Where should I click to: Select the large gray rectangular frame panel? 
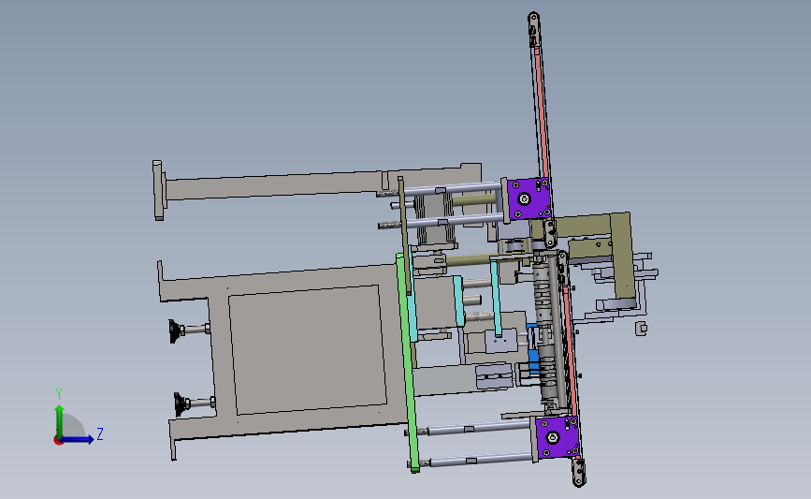(x=308, y=349)
